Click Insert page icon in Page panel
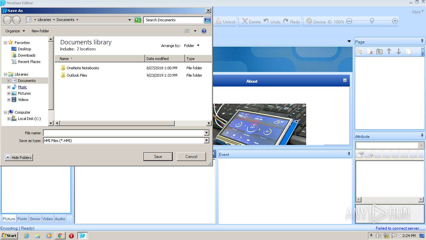This screenshot has width=426, height=240. (379, 51)
